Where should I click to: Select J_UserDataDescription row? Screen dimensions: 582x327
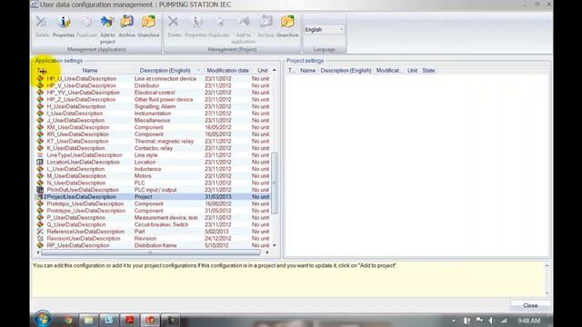[x=153, y=121]
